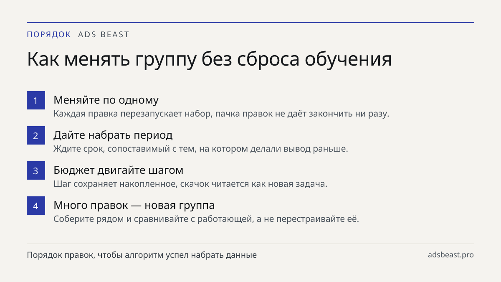Click the heading 'Много правок — новая группа'
Viewport: 501px width, 282px height.
134,206
